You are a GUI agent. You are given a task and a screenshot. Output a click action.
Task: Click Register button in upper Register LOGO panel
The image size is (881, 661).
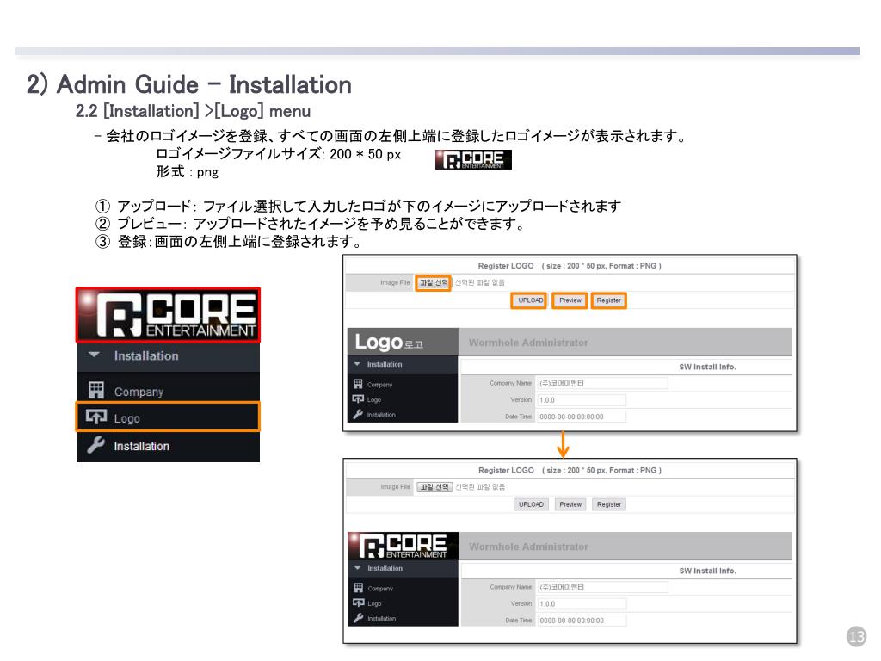[x=608, y=300]
